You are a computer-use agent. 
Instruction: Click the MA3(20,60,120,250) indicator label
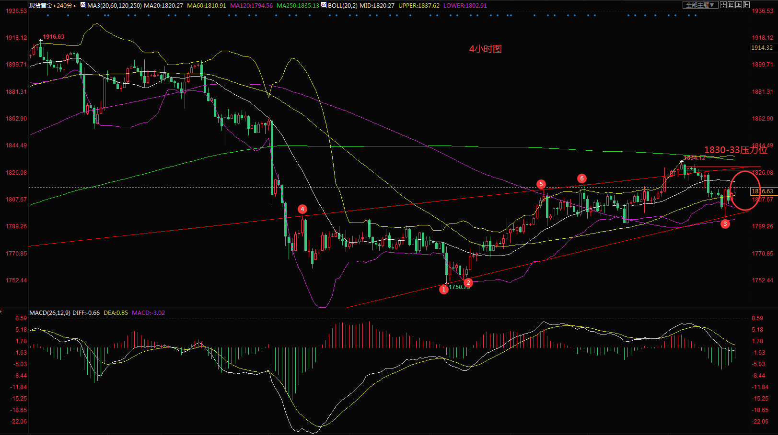(115, 5)
